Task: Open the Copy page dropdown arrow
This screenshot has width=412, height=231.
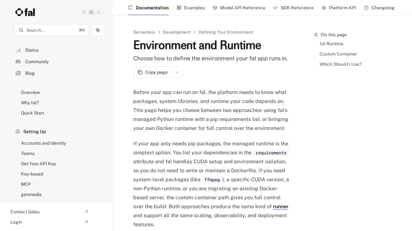Action: pos(177,72)
